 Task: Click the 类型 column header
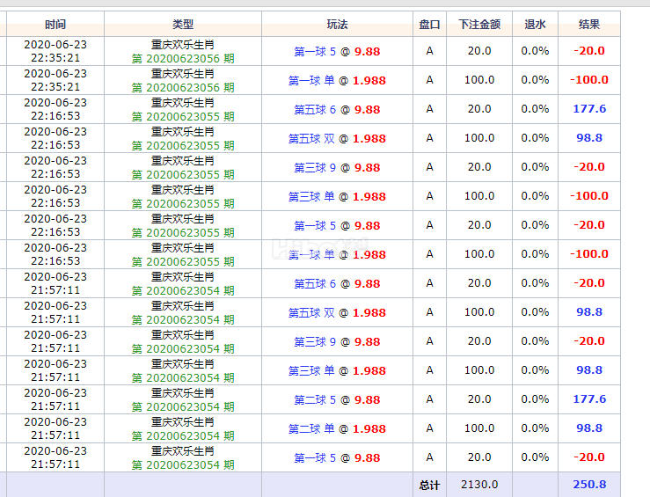coord(183,25)
